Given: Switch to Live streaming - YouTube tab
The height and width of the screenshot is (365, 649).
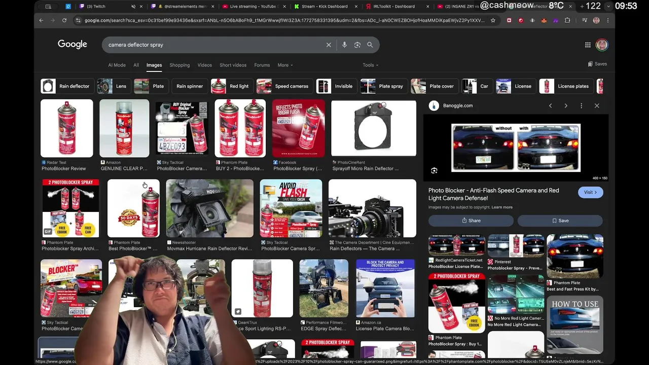Looking at the screenshot, I should pyautogui.click(x=253, y=7).
